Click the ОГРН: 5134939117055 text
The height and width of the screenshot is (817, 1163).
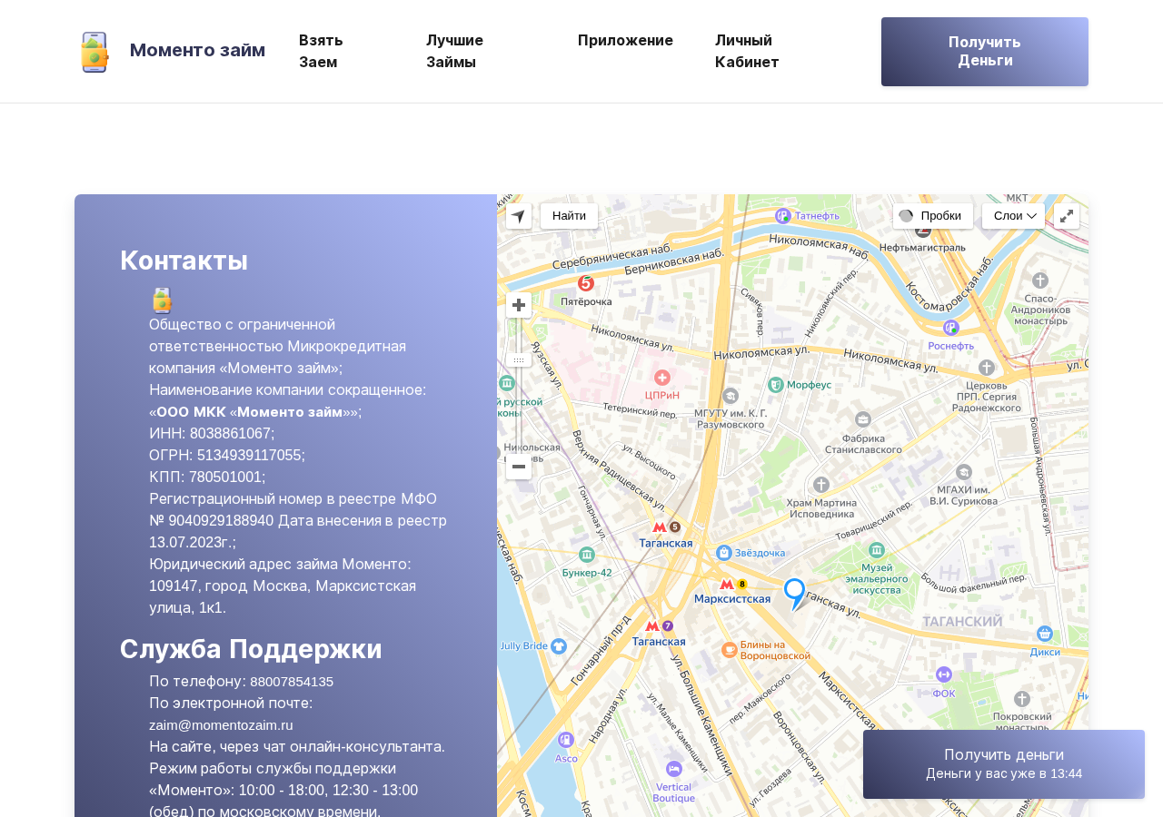[227, 455]
